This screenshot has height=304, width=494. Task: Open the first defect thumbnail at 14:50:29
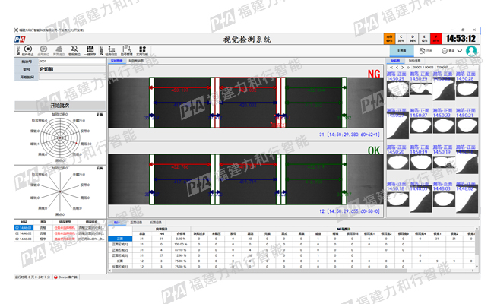tap(397, 90)
